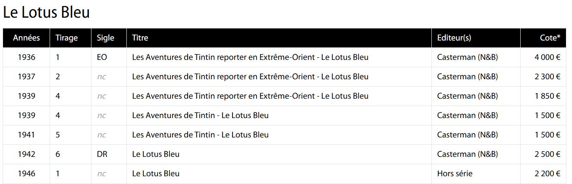
Task: Click the 1942 year cell
Action: pyautogui.click(x=26, y=154)
